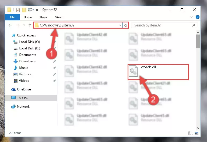The width and height of the screenshot is (207, 142).
Task: Click the Forward navigation arrow
Action: (18, 25)
